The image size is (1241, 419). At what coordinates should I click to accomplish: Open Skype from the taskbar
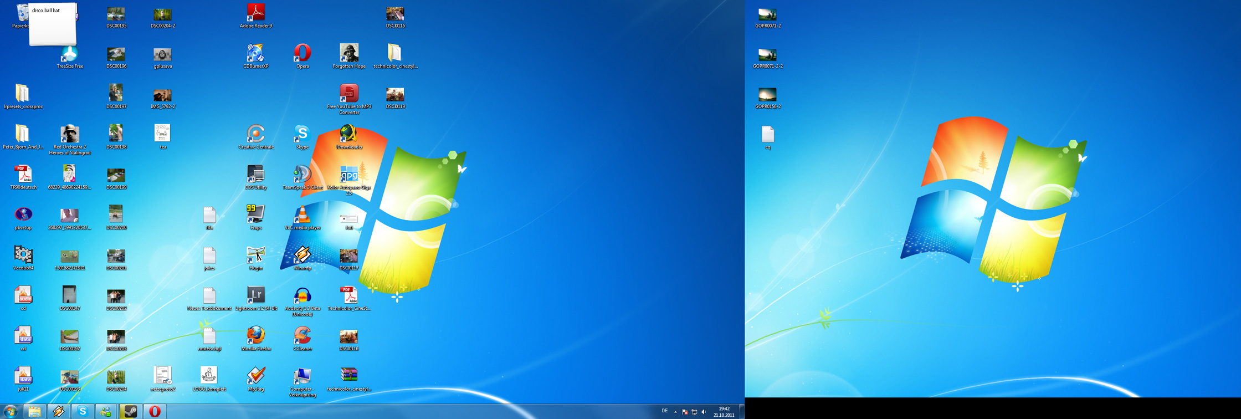point(82,411)
